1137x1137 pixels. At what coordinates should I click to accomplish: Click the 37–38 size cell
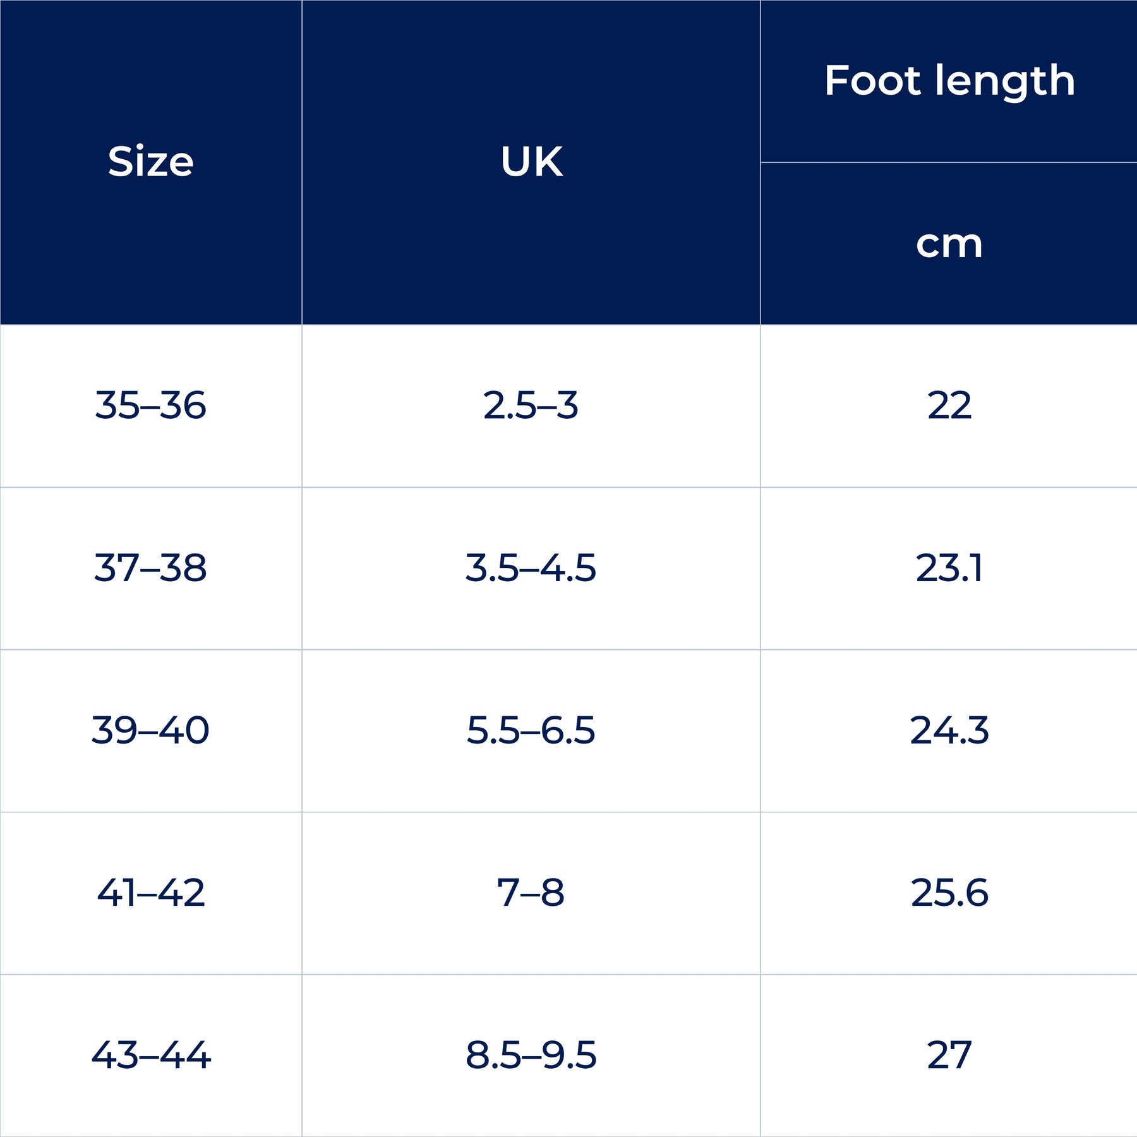150,568
